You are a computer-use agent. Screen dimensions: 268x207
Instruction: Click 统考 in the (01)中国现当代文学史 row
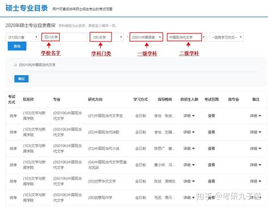pyautogui.click(x=13, y=116)
